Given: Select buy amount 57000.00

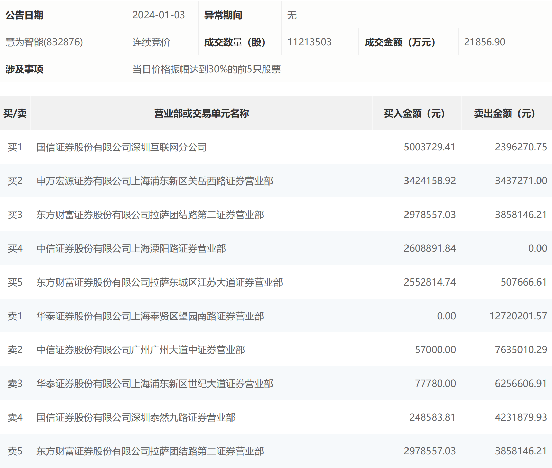Looking at the screenshot, I should point(435,350).
